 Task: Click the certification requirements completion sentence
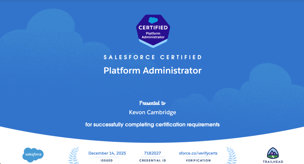(x=152, y=125)
